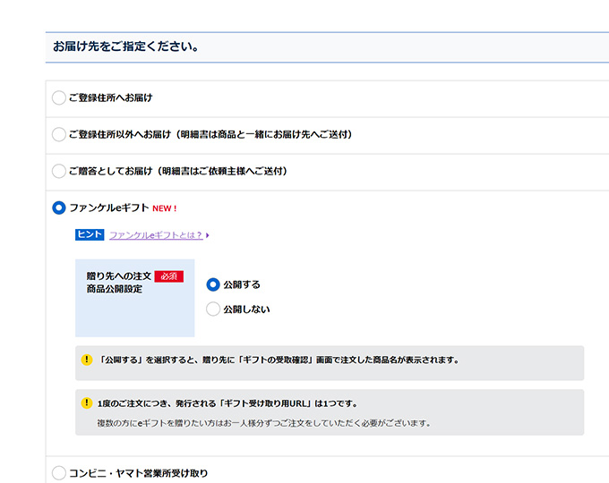Open the ファンケルeギフトとは？ link

[156, 235]
